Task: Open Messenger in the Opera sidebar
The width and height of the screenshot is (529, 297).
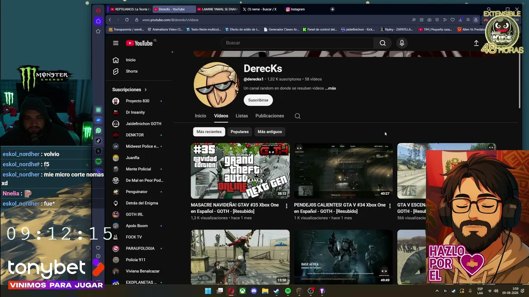Action: click(98, 120)
